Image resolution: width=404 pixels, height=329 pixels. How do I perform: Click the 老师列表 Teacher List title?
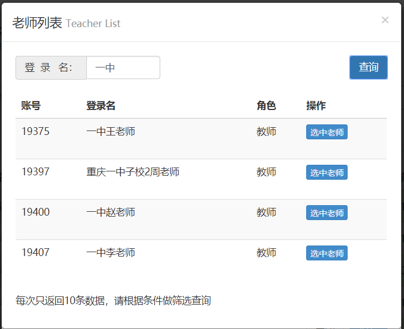pos(66,23)
